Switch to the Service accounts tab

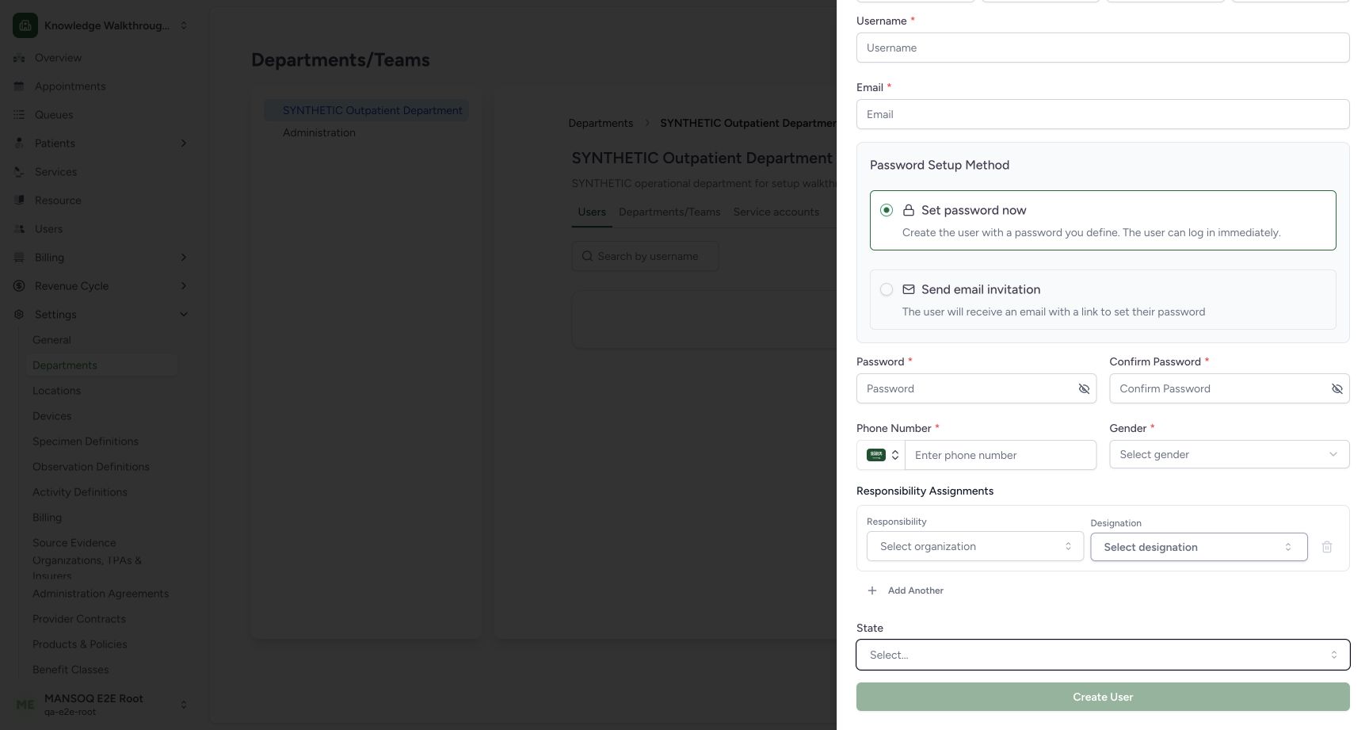(x=776, y=212)
